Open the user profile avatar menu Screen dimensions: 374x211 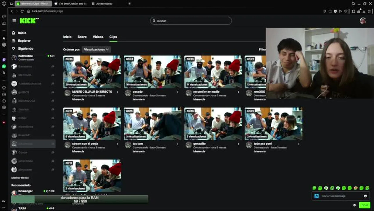click(x=363, y=21)
